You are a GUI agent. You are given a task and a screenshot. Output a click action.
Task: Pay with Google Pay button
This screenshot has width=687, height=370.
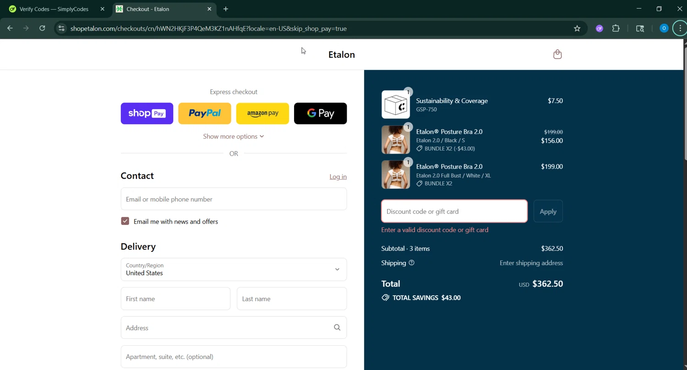pos(320,113)
